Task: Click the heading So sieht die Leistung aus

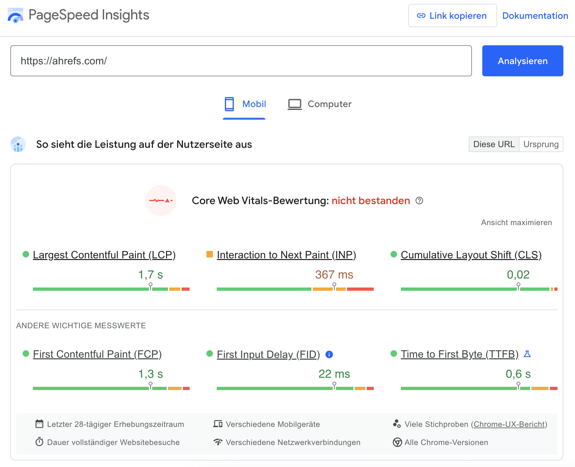Action: coord(144,144)
